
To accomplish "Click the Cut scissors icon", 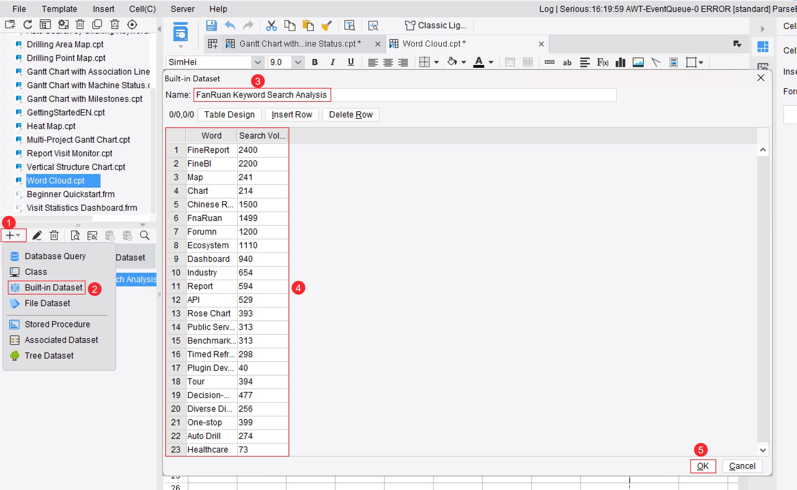I will click(271, 26).
